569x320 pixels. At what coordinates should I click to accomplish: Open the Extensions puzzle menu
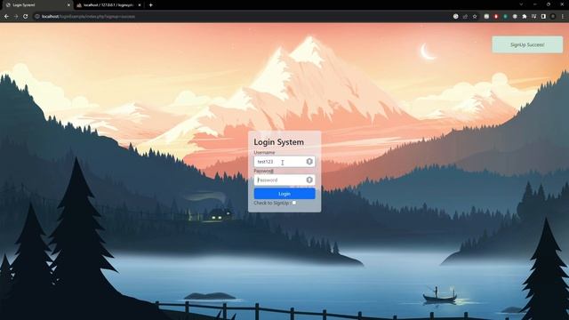(x=525, y=16)
